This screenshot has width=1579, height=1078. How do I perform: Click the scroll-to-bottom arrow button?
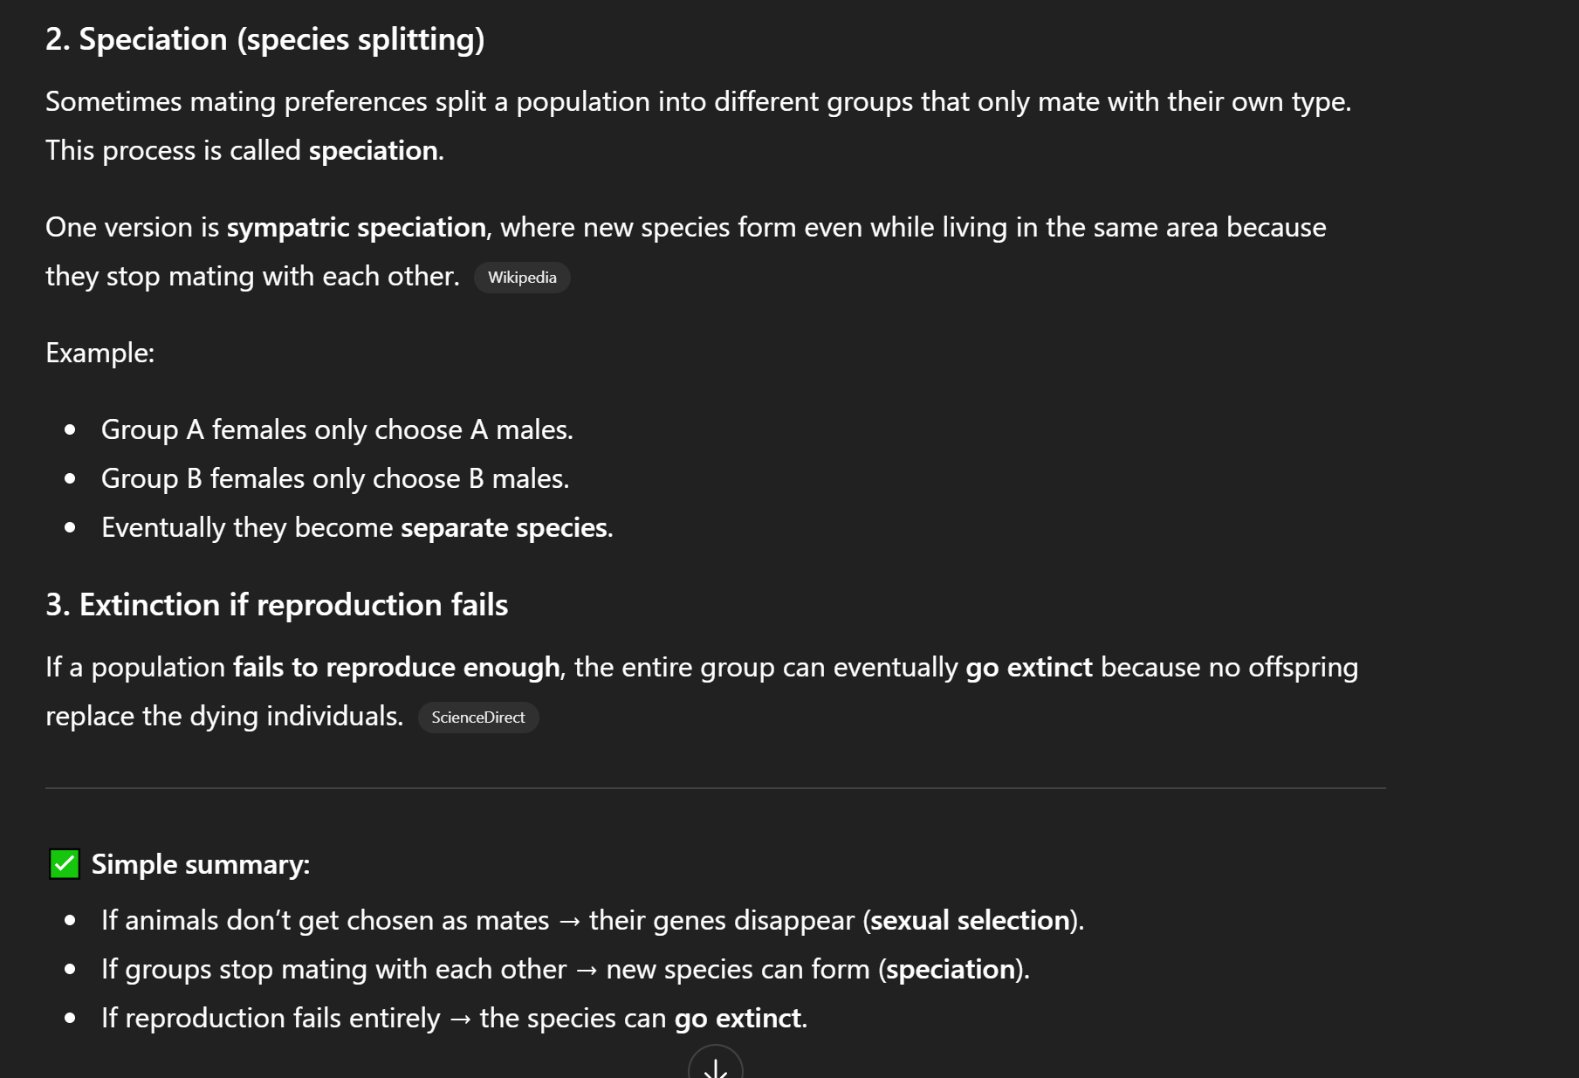pos(715,1067)
